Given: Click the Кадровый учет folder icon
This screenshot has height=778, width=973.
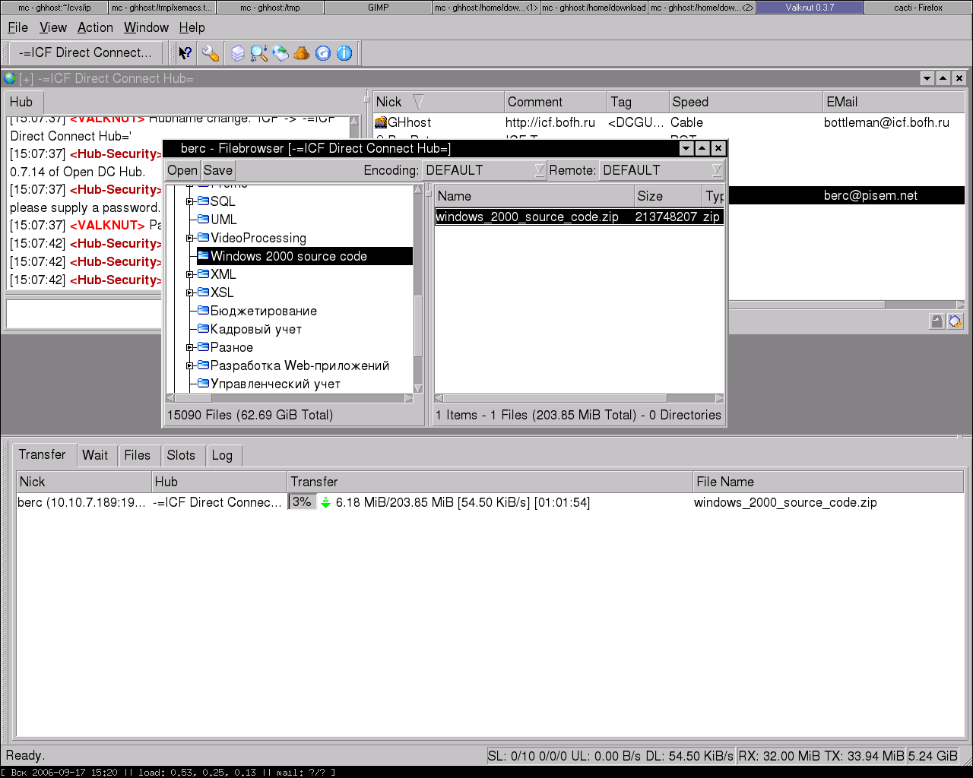Looking at the screenshot, I should (203, 329).
